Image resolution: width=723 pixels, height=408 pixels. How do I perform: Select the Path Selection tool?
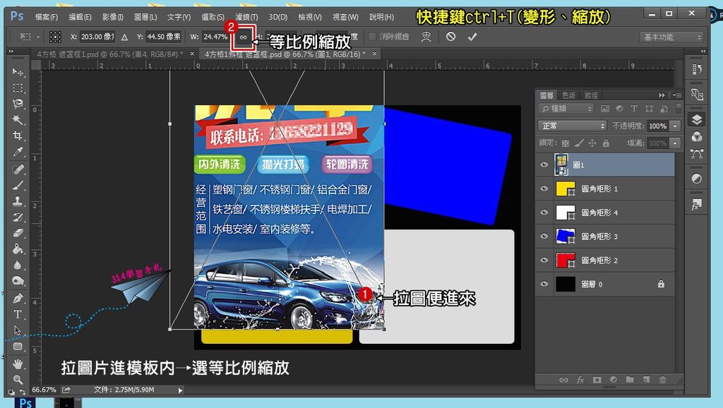[18, 330]
